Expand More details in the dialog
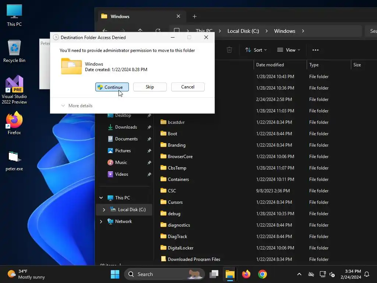Image resolution: width=377 pixels, height=283 pixels. click(x=77, y=106)
